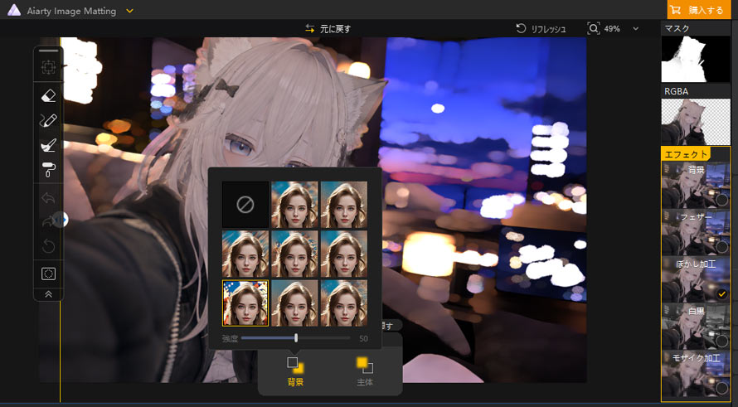Click the 元に戻す compare button
738x407 pixels.
pyautogui.click(x=328, y=29)
